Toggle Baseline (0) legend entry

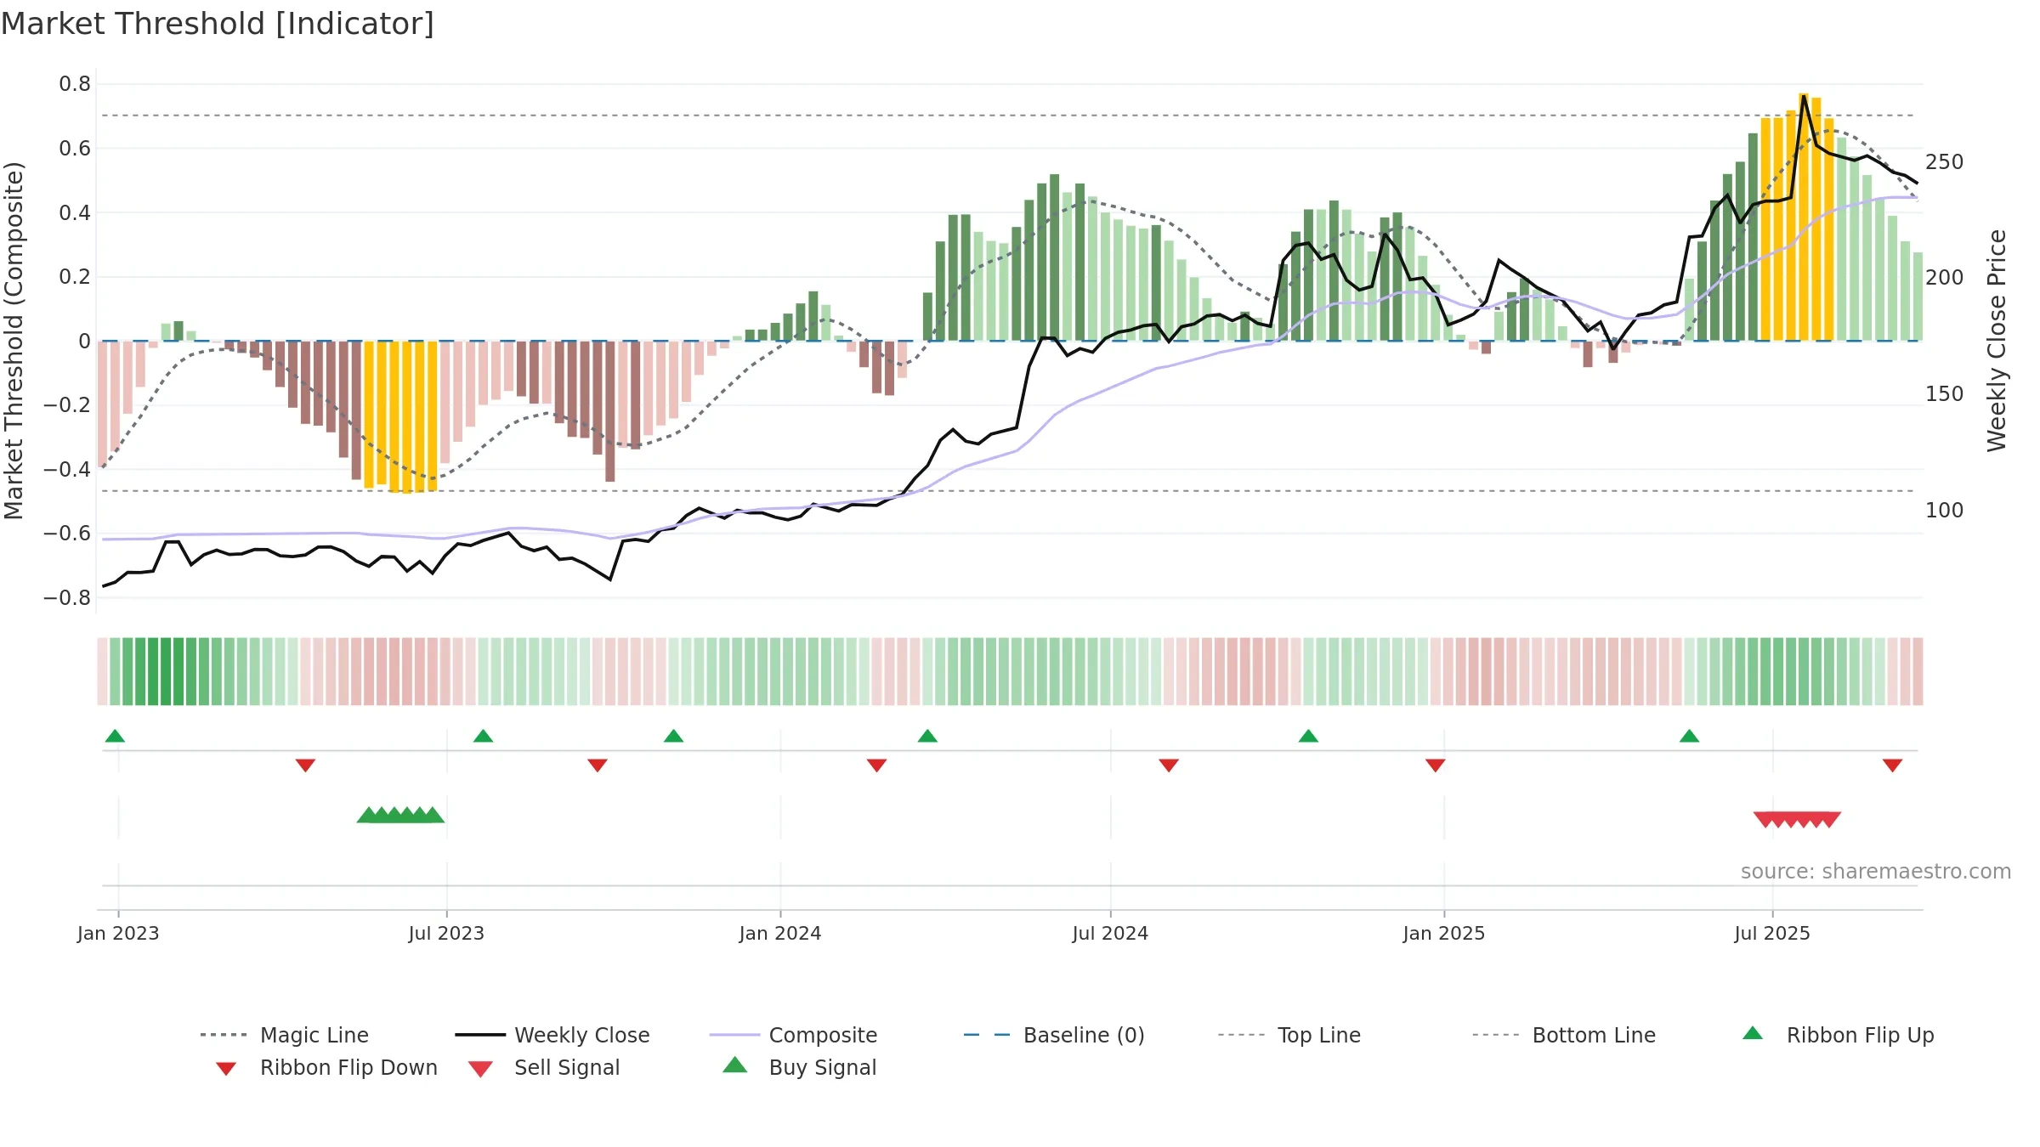(1054, 1035)
